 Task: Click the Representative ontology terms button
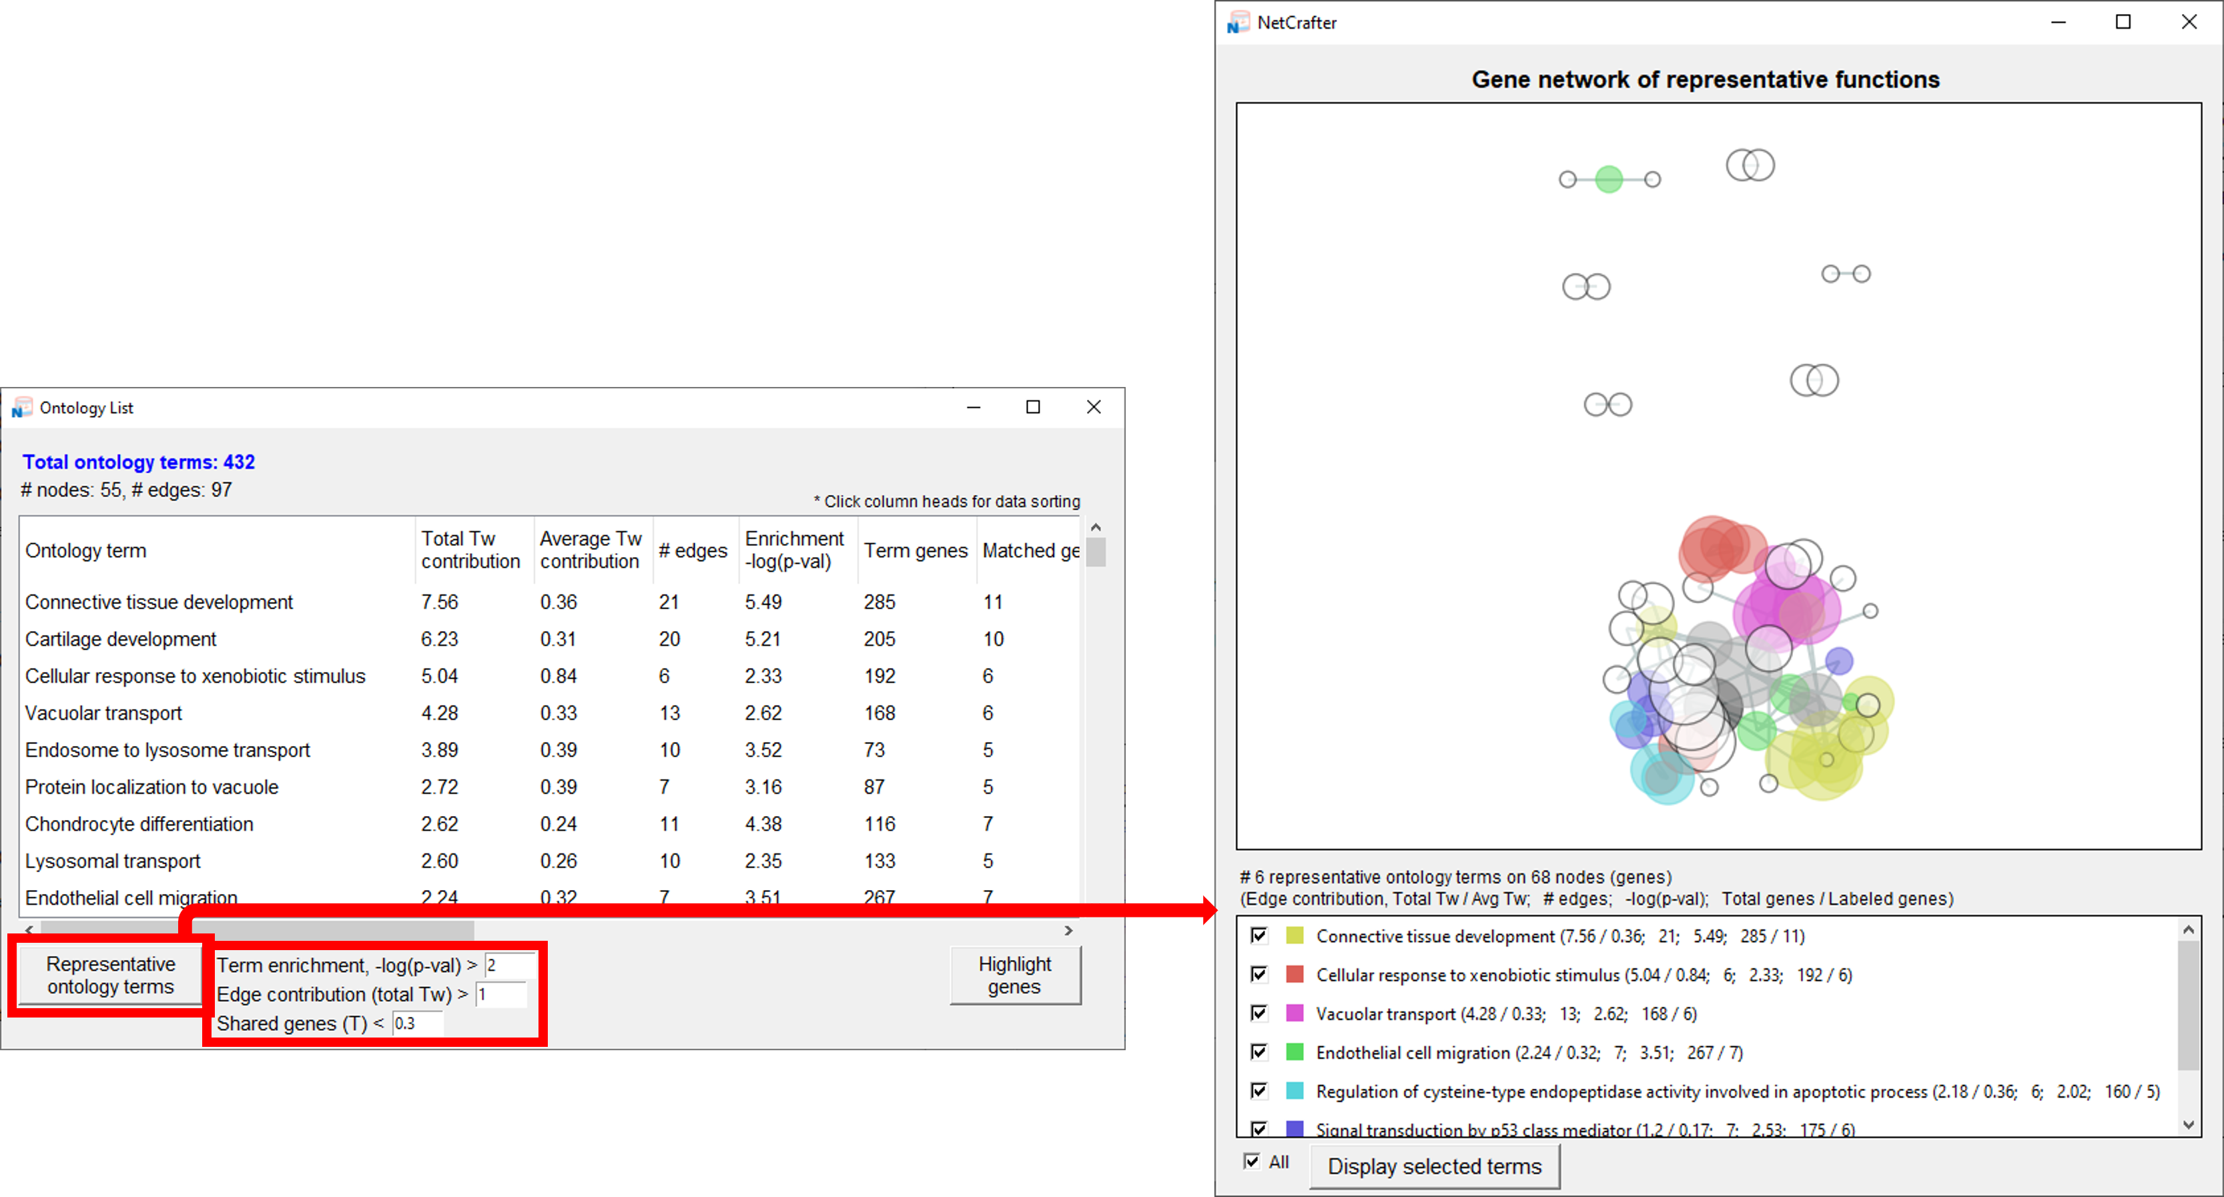111,975
